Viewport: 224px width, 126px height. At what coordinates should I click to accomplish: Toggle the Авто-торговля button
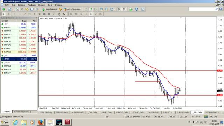pyautogui.click(x=72, y=9)
